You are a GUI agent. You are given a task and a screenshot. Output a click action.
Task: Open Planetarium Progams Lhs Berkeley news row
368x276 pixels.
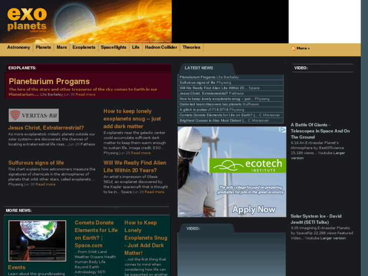tap(230, 77)
